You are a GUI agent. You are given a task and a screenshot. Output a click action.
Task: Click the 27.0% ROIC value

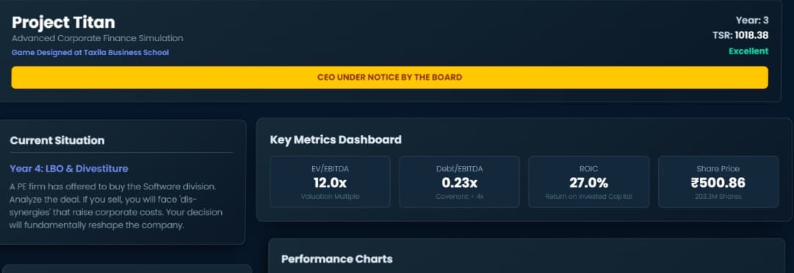(589, 183)
